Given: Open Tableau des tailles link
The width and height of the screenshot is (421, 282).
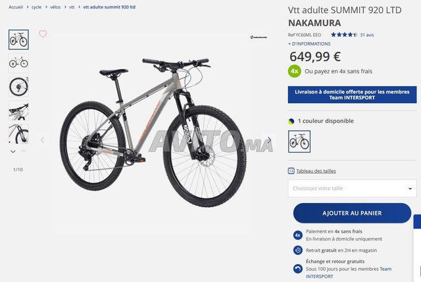Looking at the screenshot, I should click(x=316, y=171).
